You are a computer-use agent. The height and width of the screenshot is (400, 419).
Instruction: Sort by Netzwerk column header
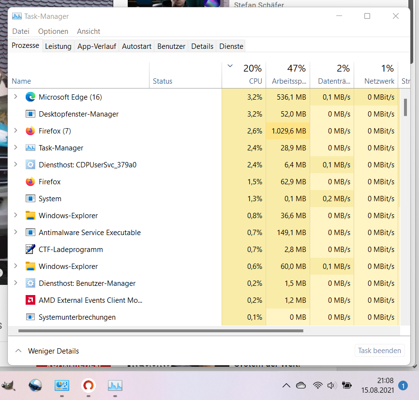tap(376, 75)
